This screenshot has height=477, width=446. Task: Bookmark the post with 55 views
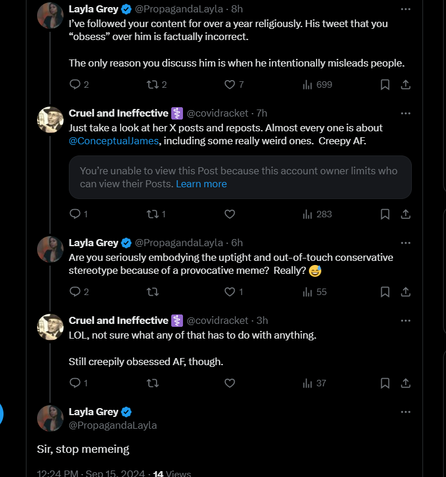385,291
